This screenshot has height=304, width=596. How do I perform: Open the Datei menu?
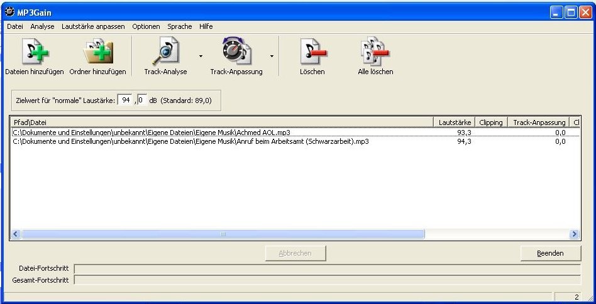coord(15,26)
